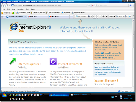The width and height of the screenshot is (136, 102).
Task: Click the magnifier search button
Action: 130,5
